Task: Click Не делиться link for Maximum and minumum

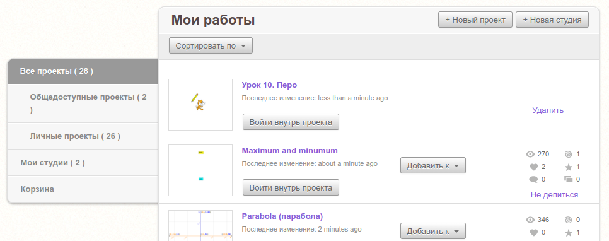Action: (x=555, y=195)
